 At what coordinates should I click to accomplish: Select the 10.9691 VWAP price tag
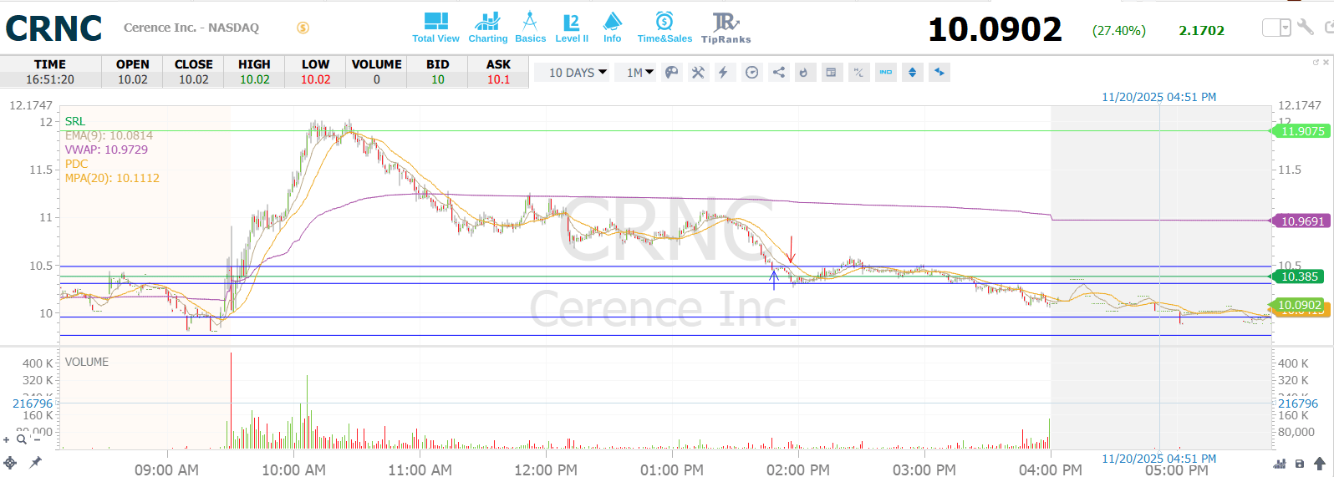tap(1300, 221)
